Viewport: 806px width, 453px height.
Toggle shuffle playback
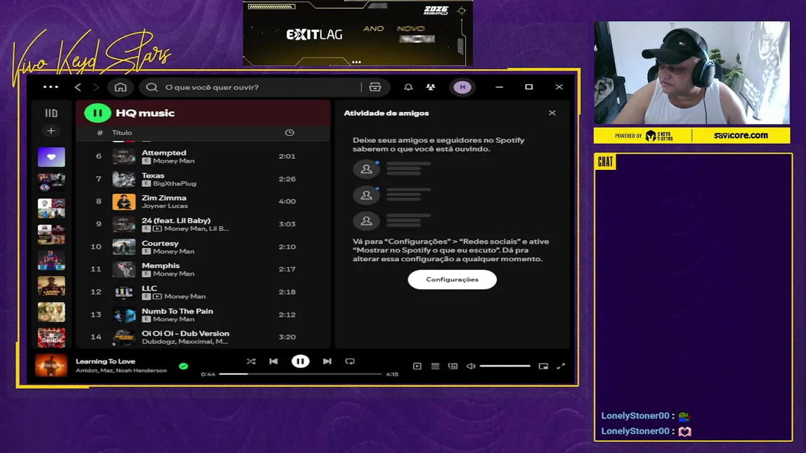(x=251, y=361)
